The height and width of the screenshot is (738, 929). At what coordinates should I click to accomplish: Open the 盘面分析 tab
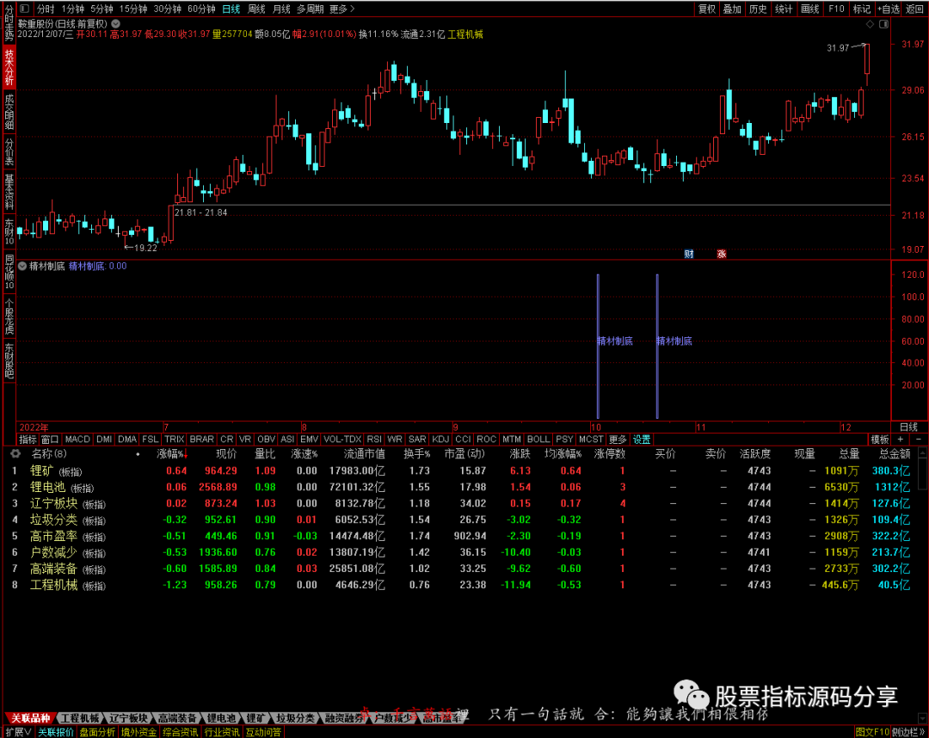97,732
